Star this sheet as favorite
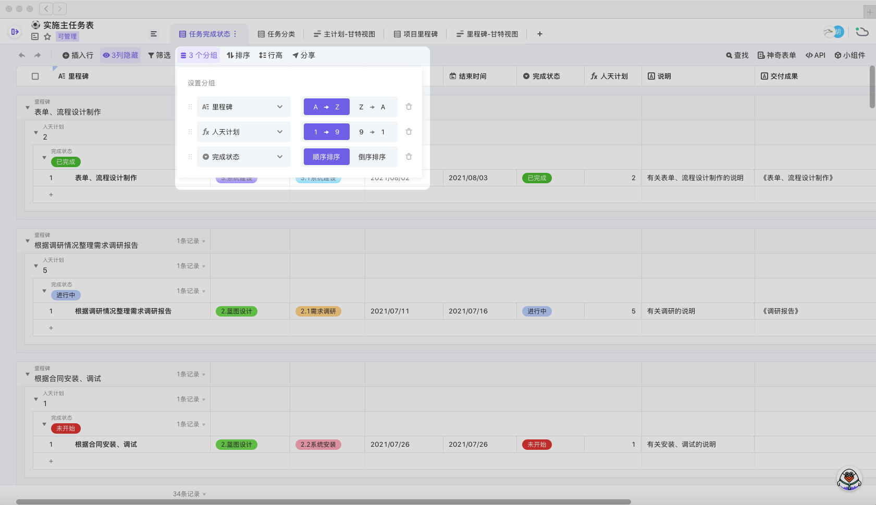Screen dimensions: 876x505 (x=47, y=36)
